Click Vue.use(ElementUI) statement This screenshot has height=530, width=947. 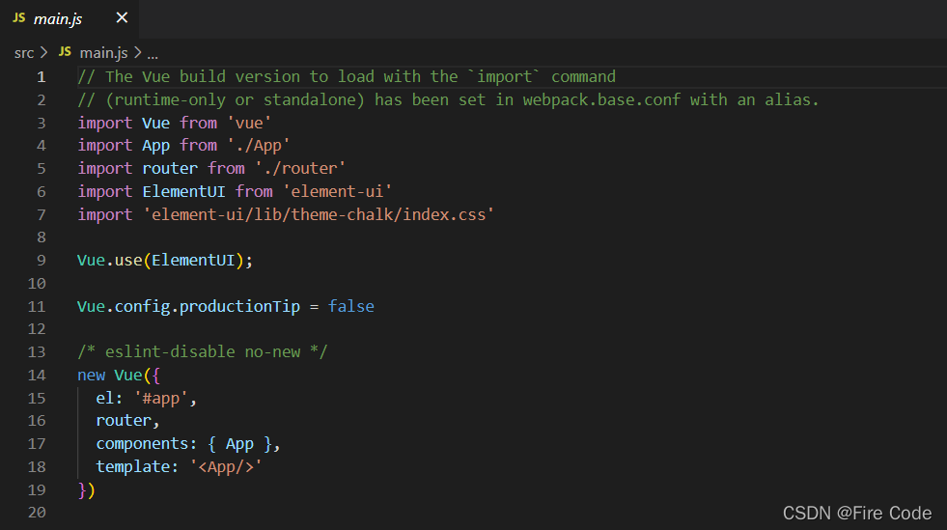pos(165,260)
